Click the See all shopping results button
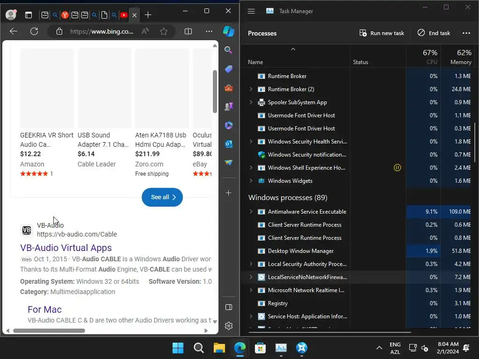Viewport: 479px width, 359px height. (x=162, y=197)
